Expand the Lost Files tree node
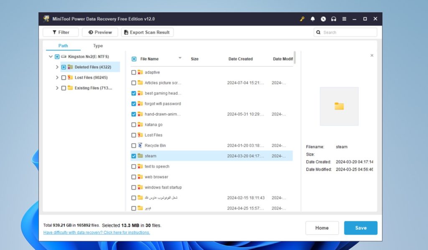The height and width of the screenshot is (250, 428). pos(57,77)
